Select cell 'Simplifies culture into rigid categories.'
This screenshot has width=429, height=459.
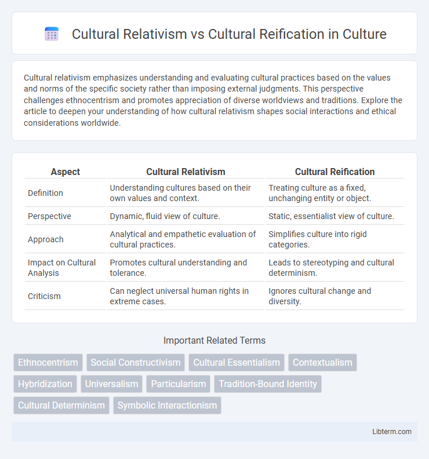click(335, 239)
